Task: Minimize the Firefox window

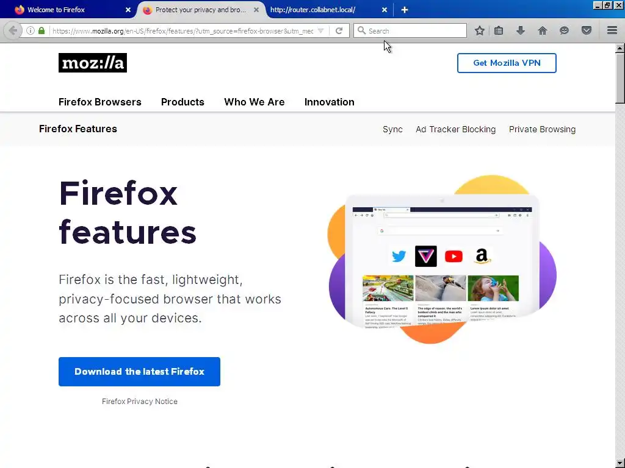Action: coord(597,5)
